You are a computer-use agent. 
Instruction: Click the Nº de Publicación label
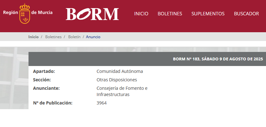[x=53, y=103]
